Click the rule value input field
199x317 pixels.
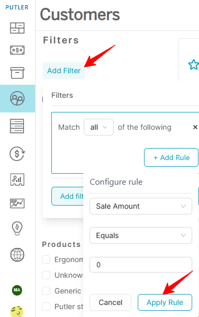pyautogui.click(x=141, y=265)
